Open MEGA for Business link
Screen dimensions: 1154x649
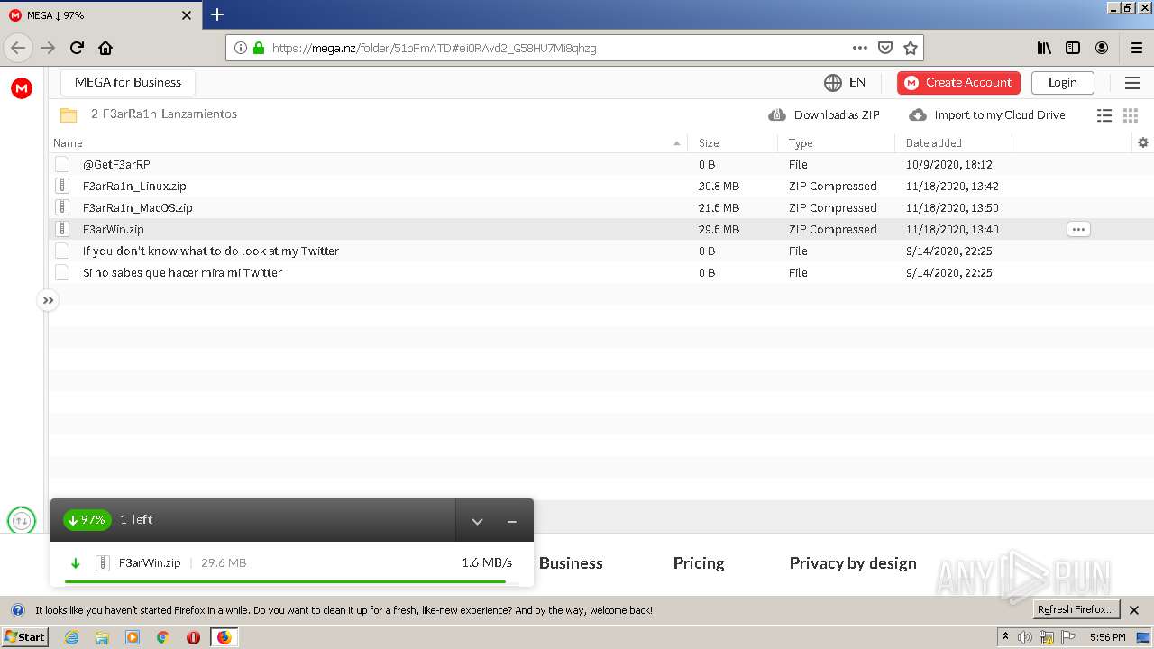click(x=128, y=82)
